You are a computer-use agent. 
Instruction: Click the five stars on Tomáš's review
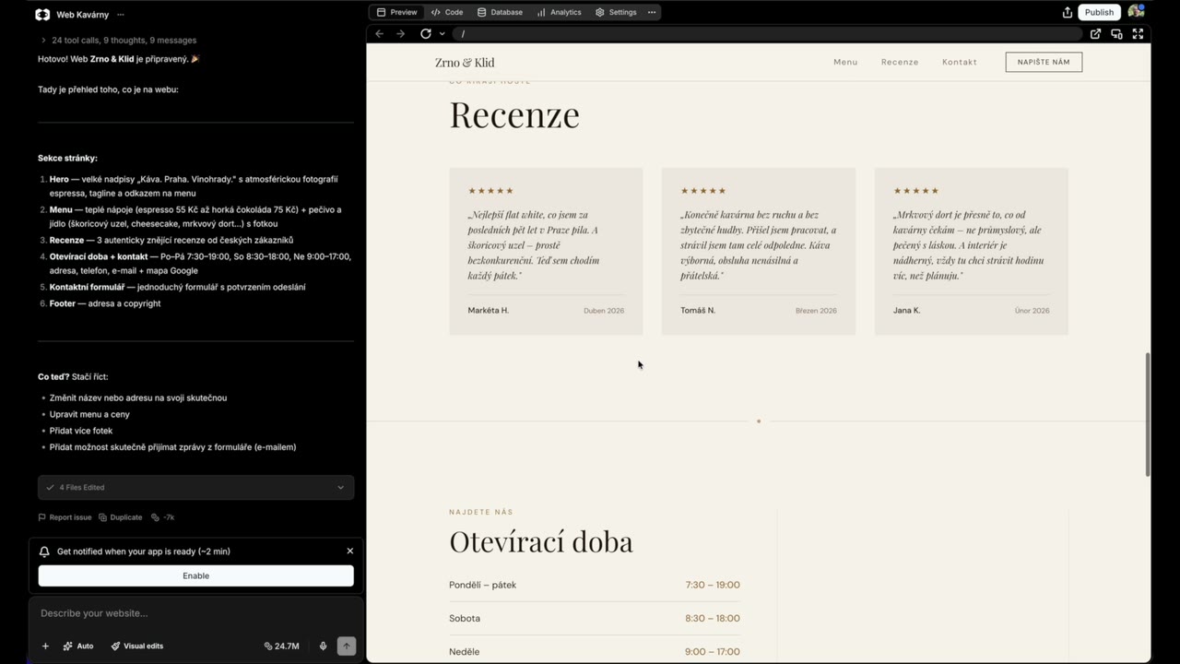pos(703,191)
